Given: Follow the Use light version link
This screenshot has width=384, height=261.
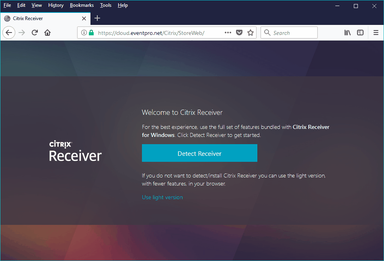Looking at the screenshot, I should (162, 197).
